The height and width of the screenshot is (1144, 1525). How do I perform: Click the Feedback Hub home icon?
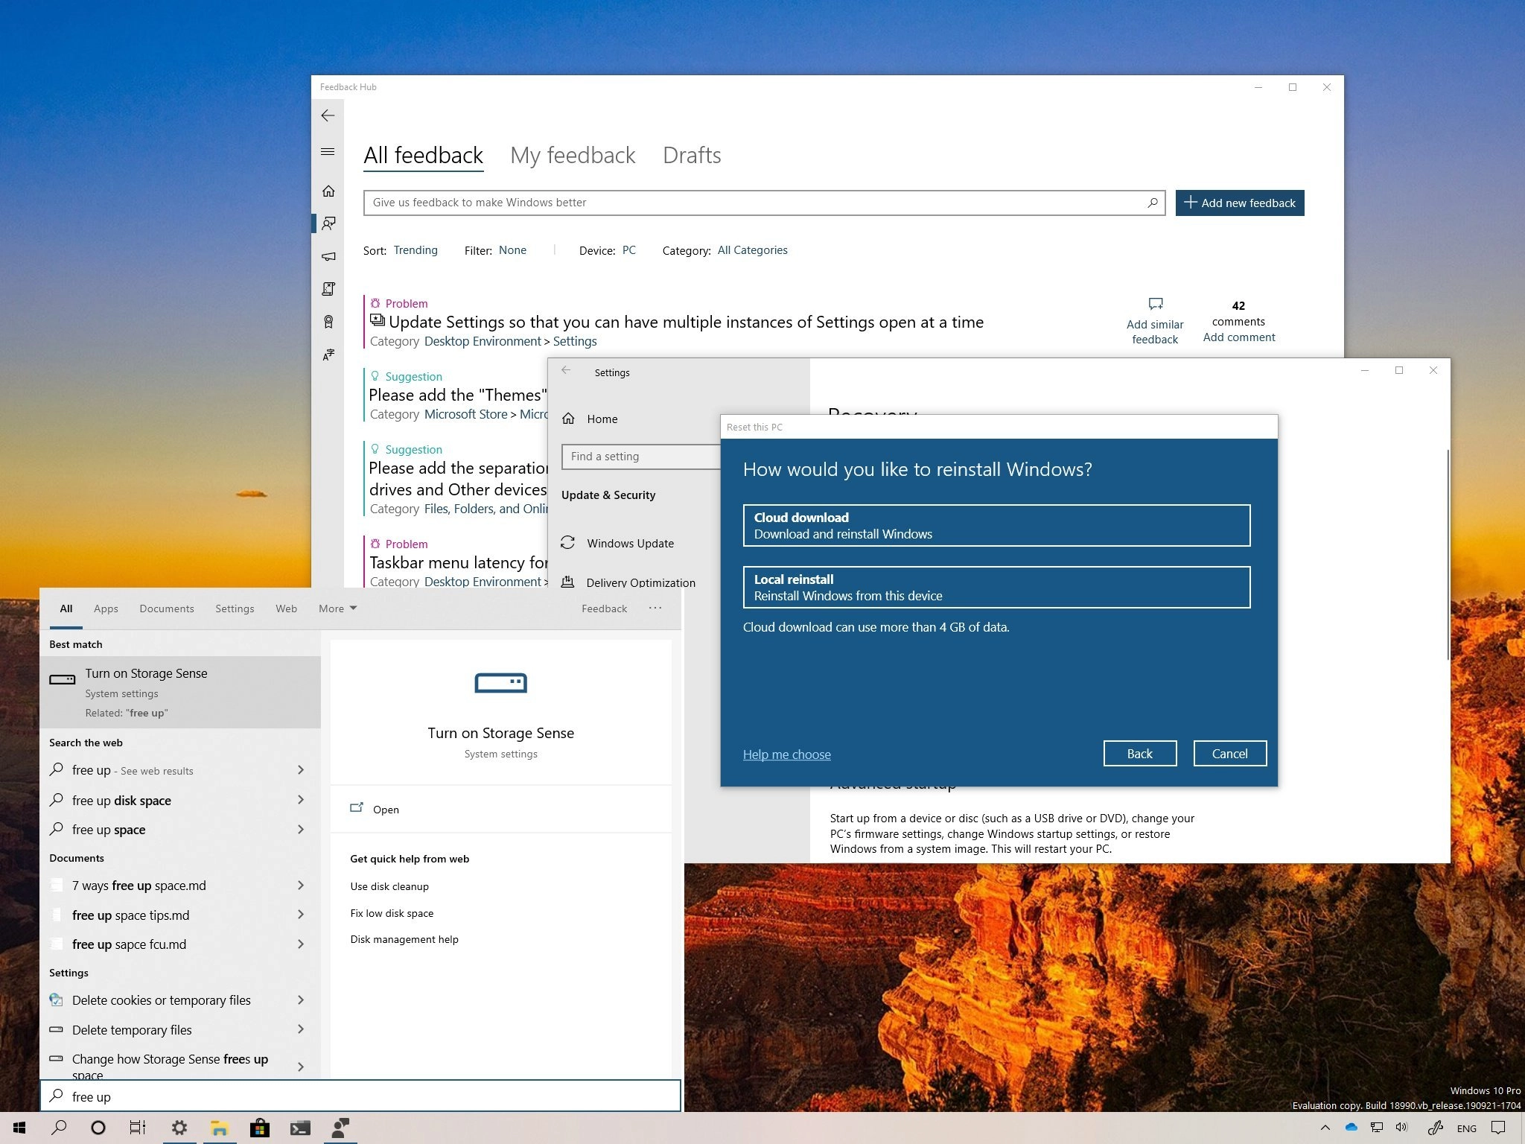(328, 191)
